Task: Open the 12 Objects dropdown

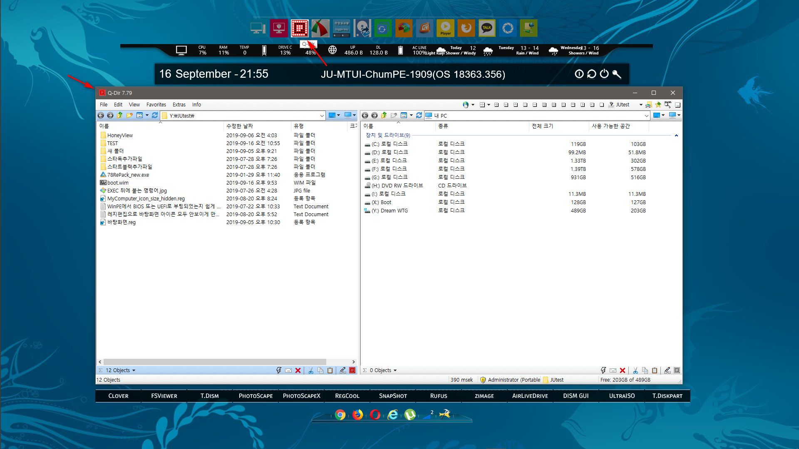Action: tap(120, 370)
